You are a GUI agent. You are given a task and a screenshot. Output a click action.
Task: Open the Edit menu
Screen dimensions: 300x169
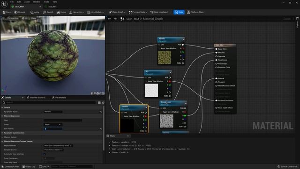coord(19,2)
